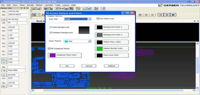Open the Color Theme dropdown showing Sea
200x95 pixels.
tap(90, 41)
